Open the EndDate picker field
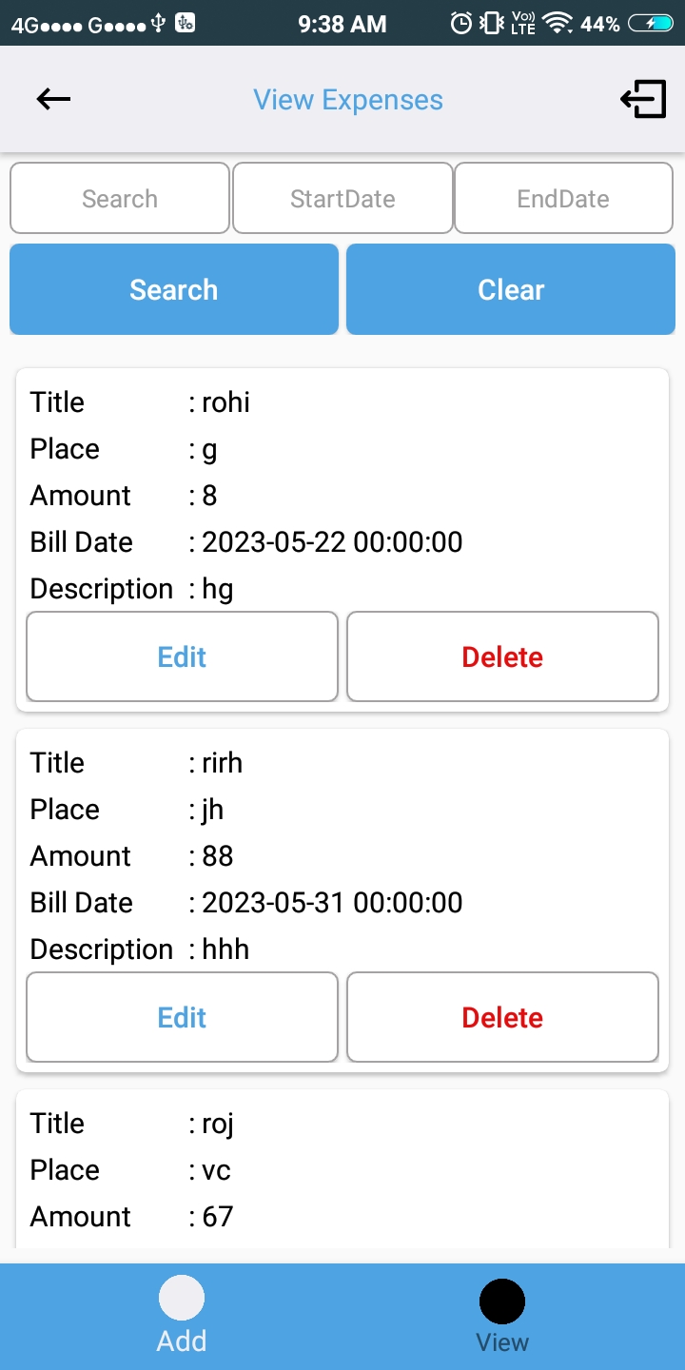685x1370 pixels. point(563,199)
